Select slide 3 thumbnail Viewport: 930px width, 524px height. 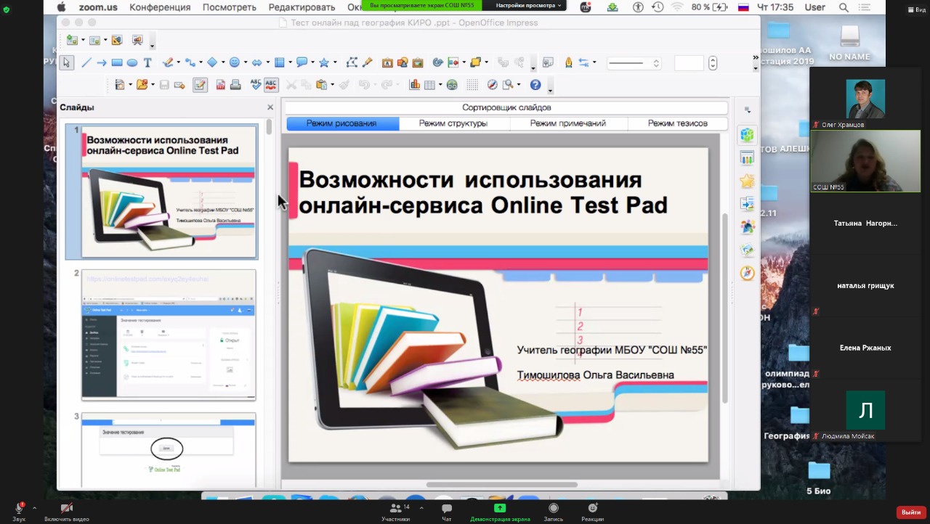[169, 449]
